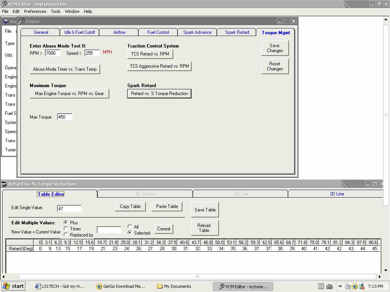This screenshot has height=292, width=390.
Task: Select the Plus radio button
Action: click(x=66, y=222)
